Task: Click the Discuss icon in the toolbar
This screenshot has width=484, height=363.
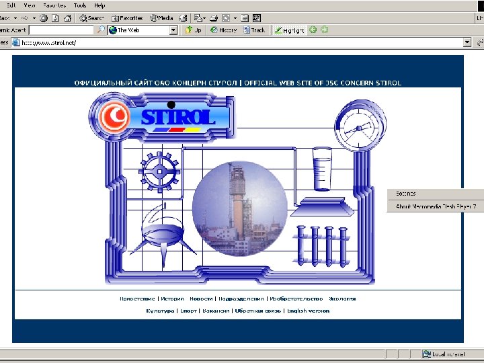Action: tap(245, 18)
